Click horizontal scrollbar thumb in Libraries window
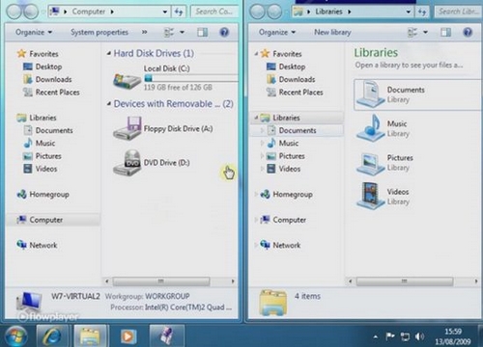The width and height of the screenshot is (483, 347). click(x=404, y=281)
